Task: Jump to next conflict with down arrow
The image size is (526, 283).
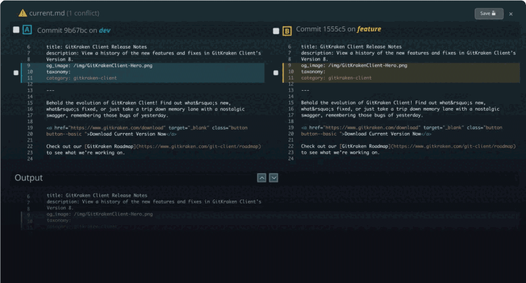Action: click(274, 178)
